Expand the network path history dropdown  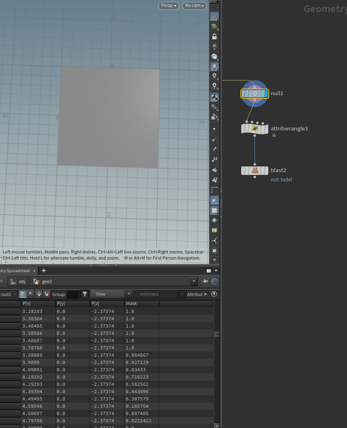click(194, 281)
